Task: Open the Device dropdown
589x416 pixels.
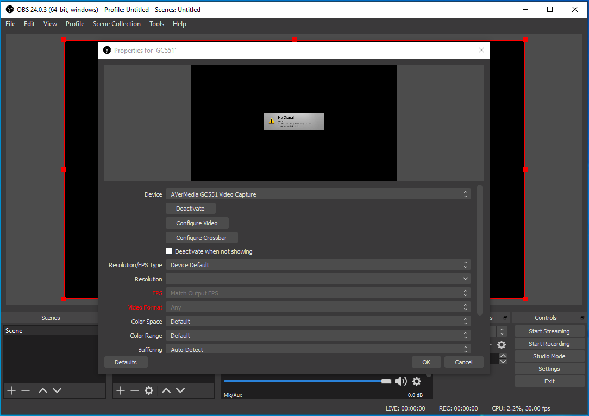Action: pos(318,194)
